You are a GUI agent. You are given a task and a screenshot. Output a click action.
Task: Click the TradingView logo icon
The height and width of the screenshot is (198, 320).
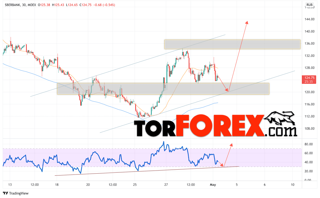[x=5, y=193]
